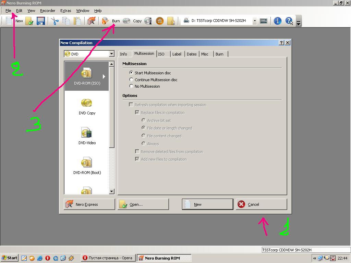Expand hidden tray icons chevron
351x263 pixels.
(x=315, y=258)
